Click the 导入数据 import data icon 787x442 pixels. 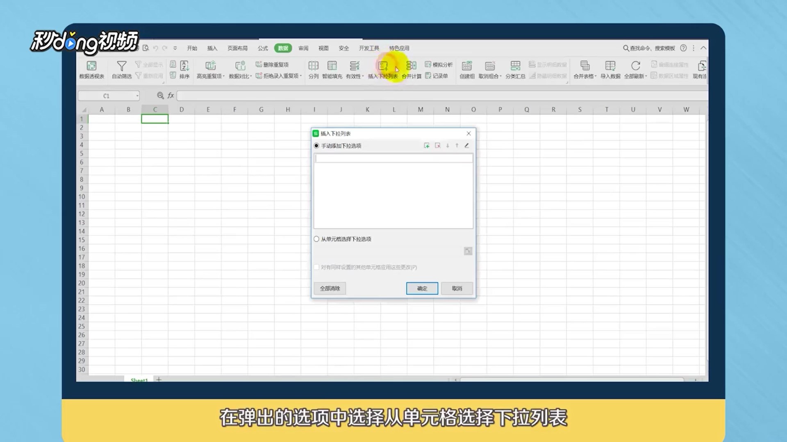click(610, 66)
